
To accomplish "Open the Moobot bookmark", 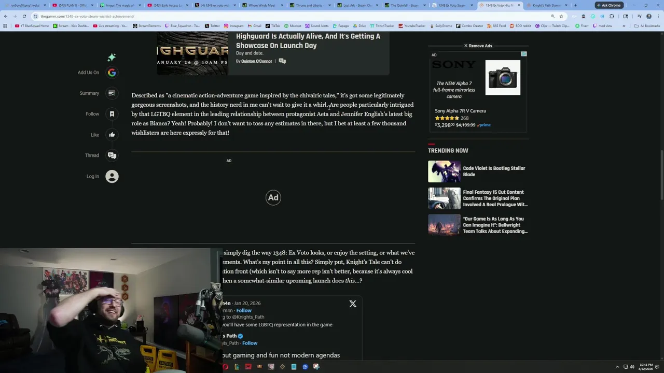I will [293, 25].
